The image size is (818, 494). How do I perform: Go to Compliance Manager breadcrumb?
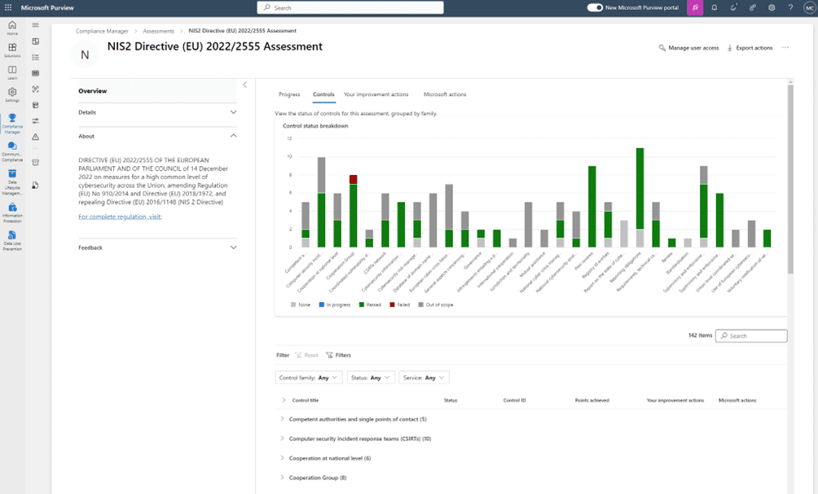click(102, 31)
